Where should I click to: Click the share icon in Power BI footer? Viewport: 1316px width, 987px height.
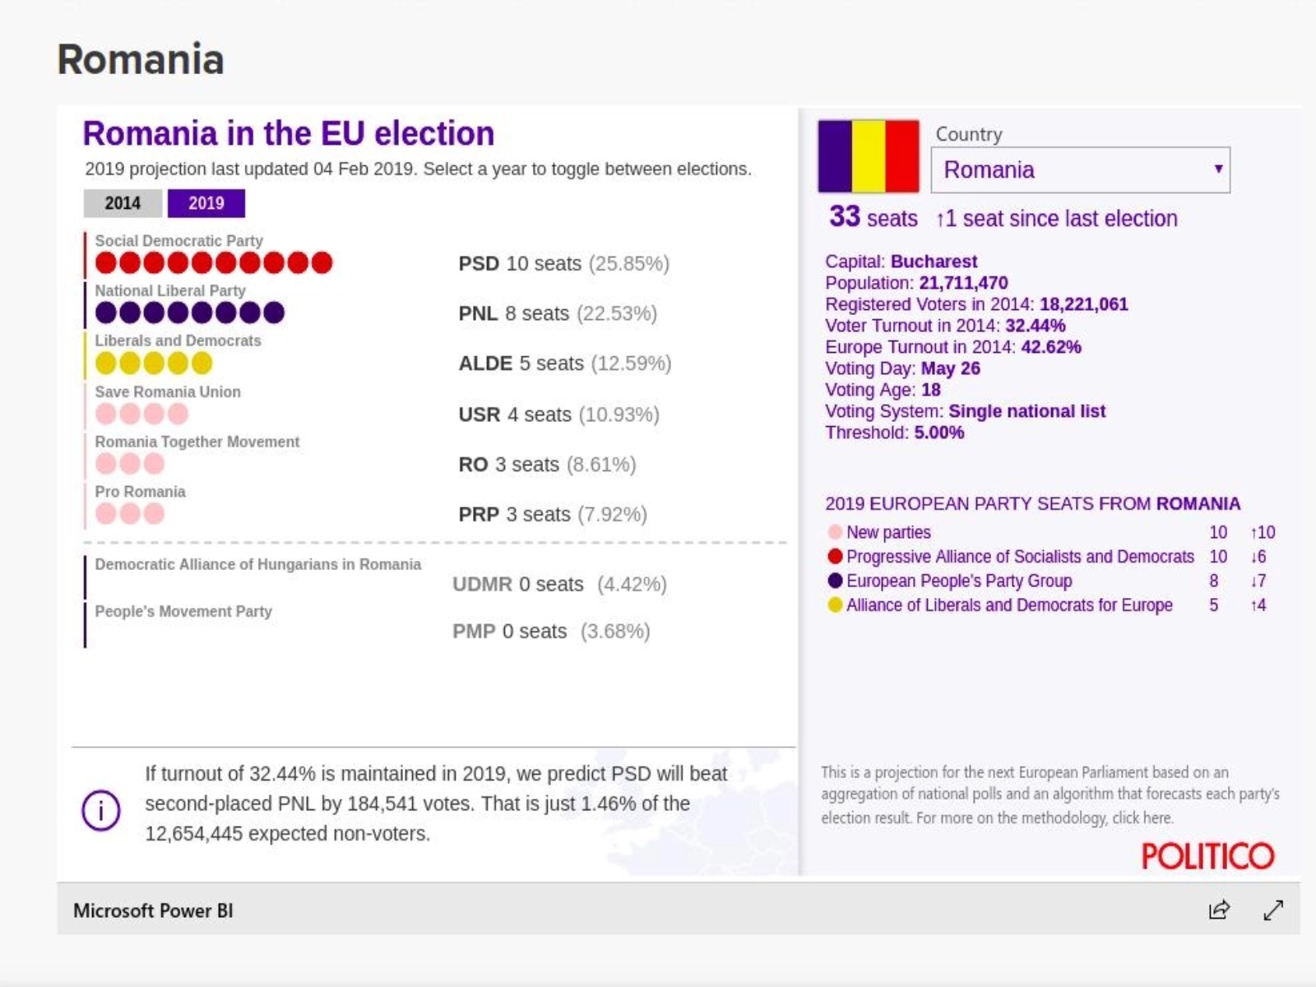click(x=1219, y=910)
